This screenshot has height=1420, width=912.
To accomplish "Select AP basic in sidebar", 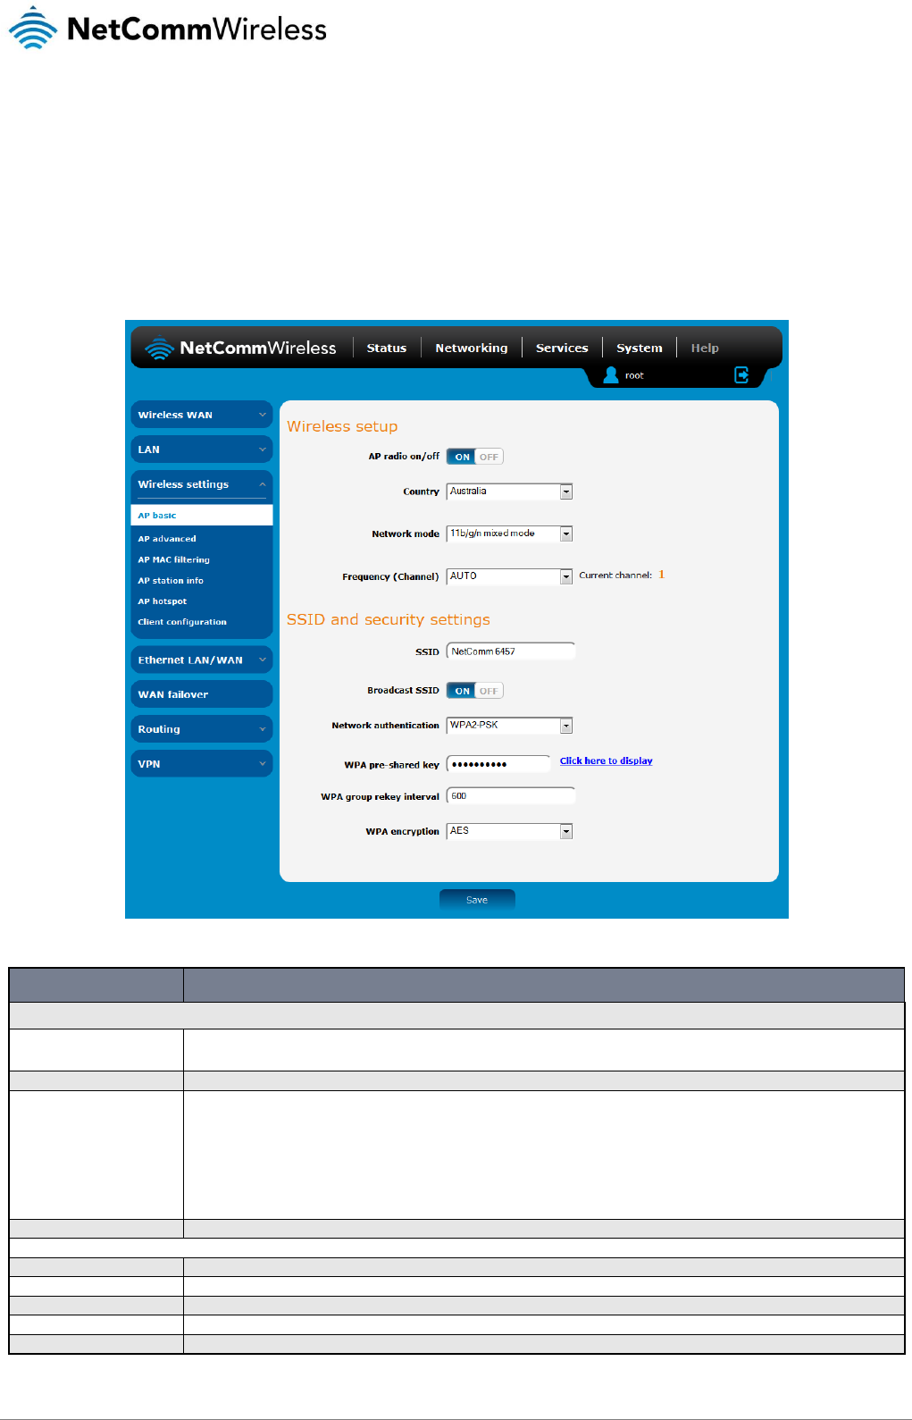I will click(x=202, y=516).
